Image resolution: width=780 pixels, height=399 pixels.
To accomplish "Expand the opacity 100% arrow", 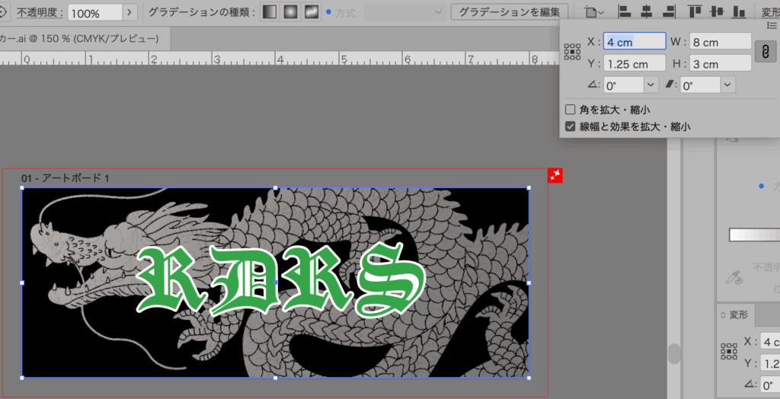I will (130, 12).
